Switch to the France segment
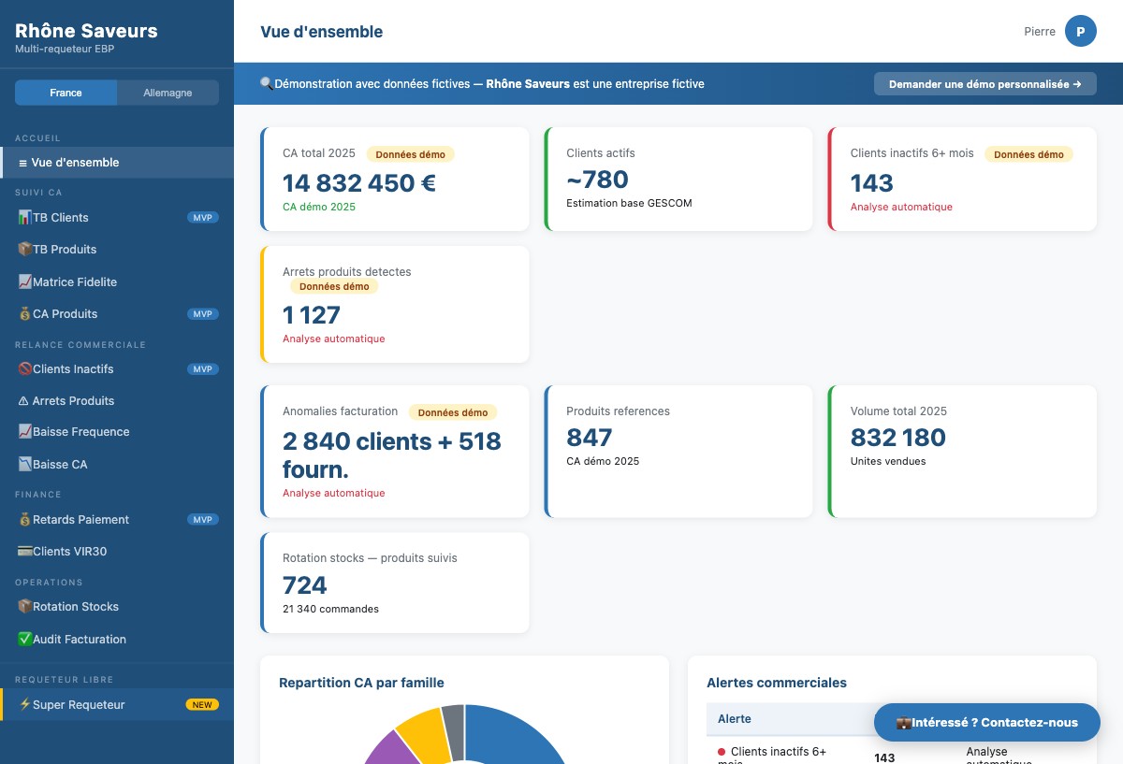 tap(66, 93)
